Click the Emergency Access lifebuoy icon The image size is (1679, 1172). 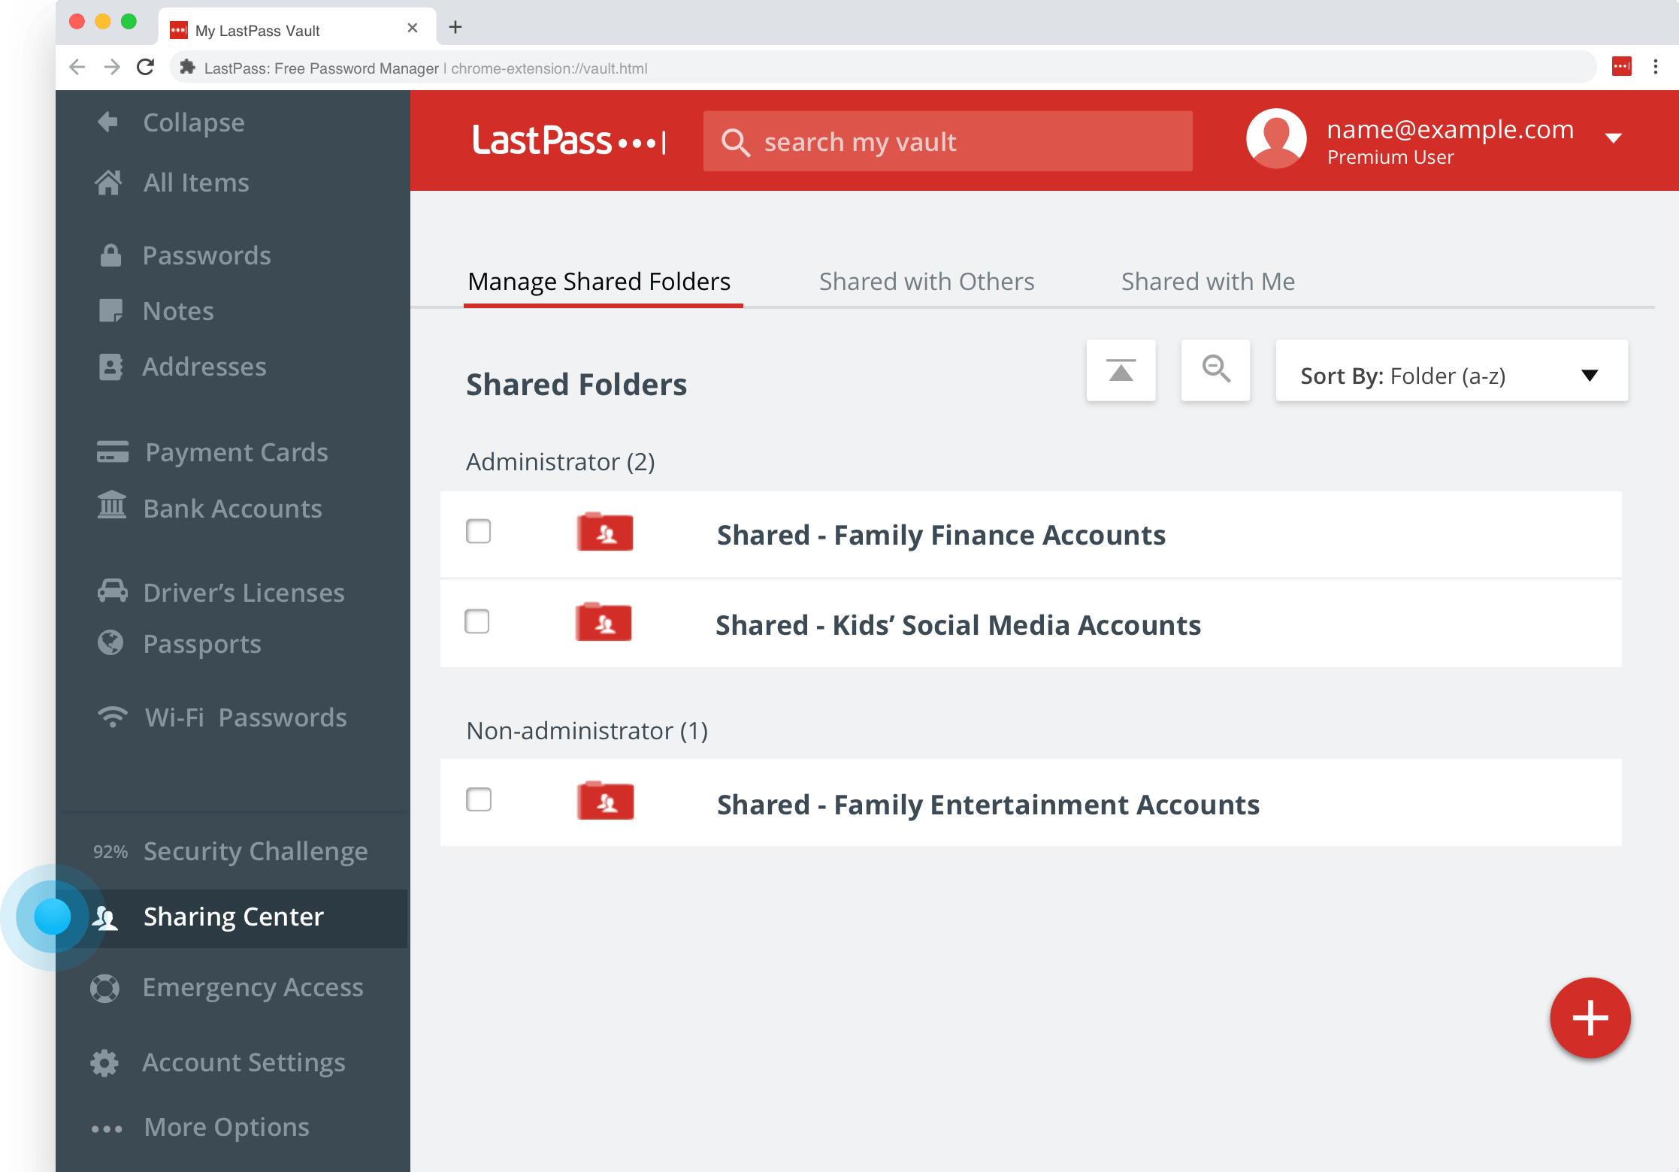click(x=104, y=988)
